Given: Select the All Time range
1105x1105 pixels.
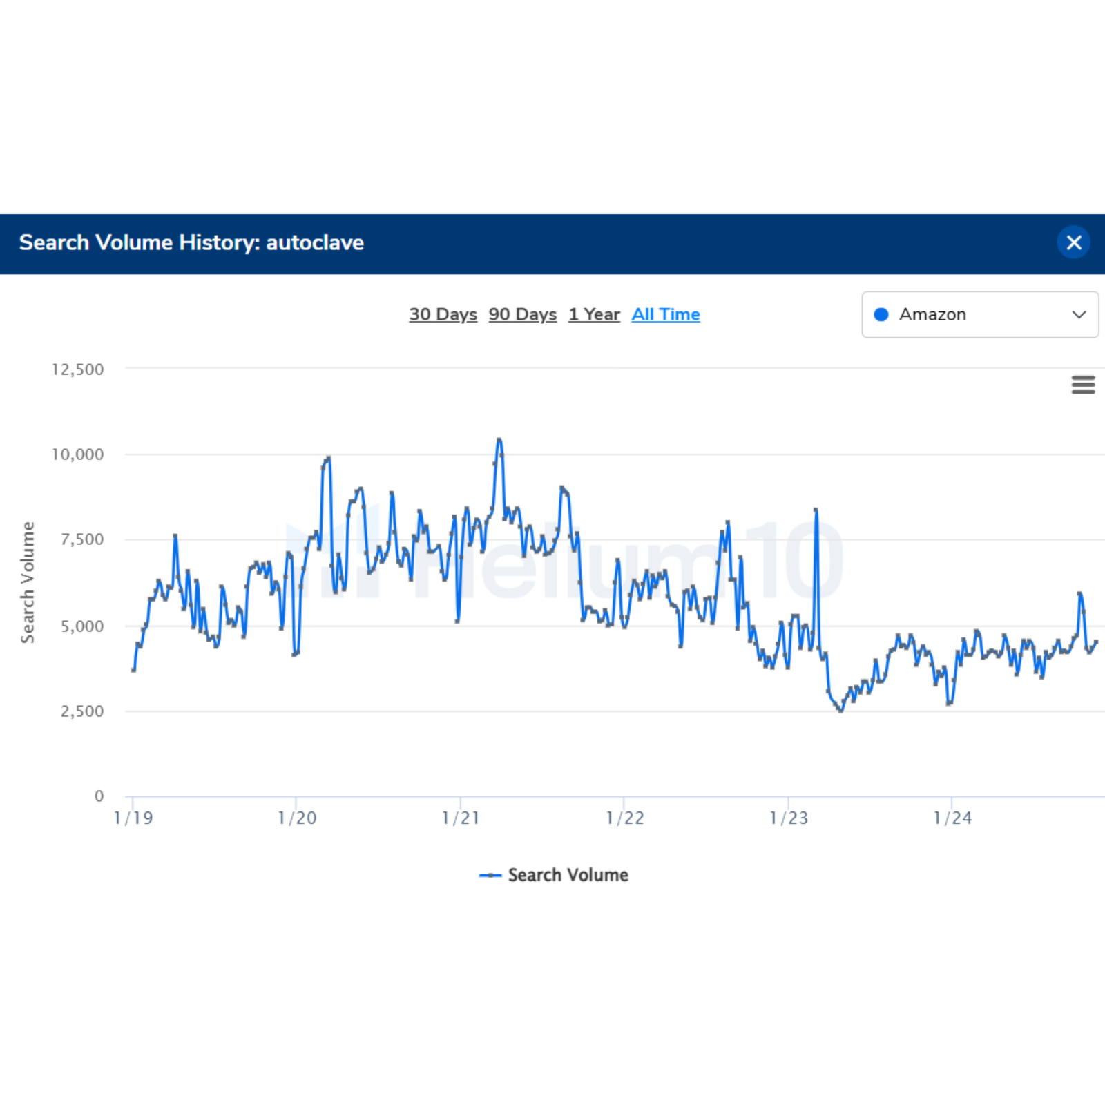Looking at the screenshot, I should coord(666,314).
